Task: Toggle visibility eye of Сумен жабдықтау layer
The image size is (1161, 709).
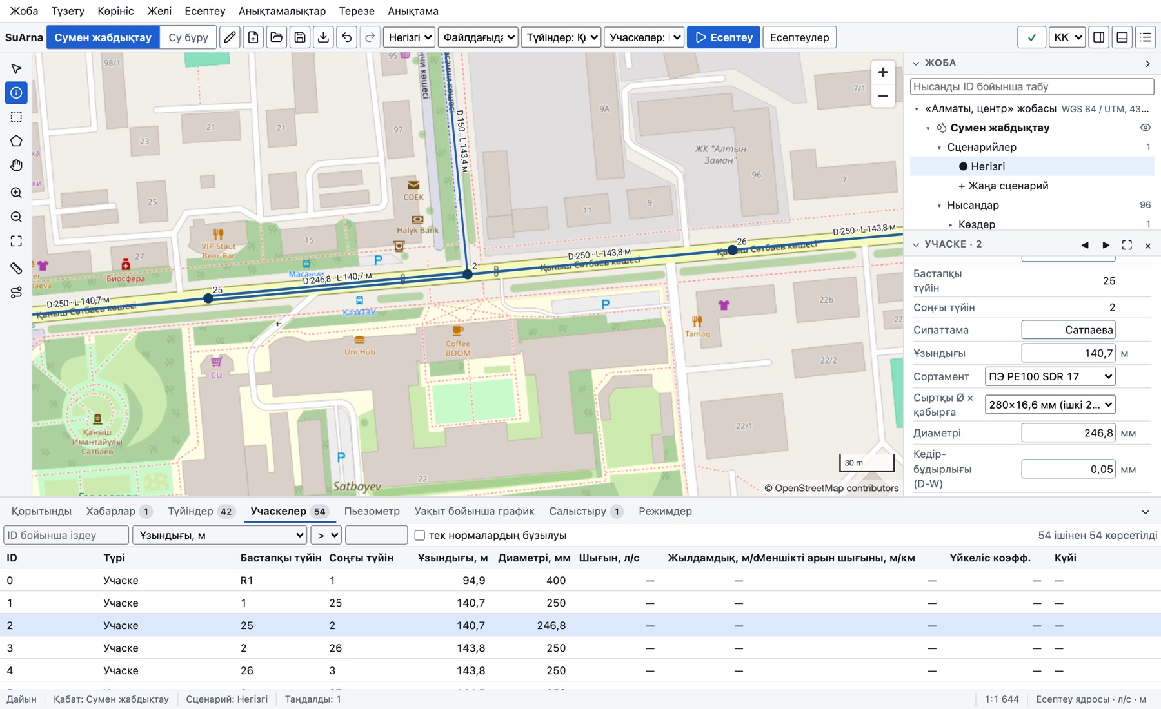Action: tap(1146, 128)
